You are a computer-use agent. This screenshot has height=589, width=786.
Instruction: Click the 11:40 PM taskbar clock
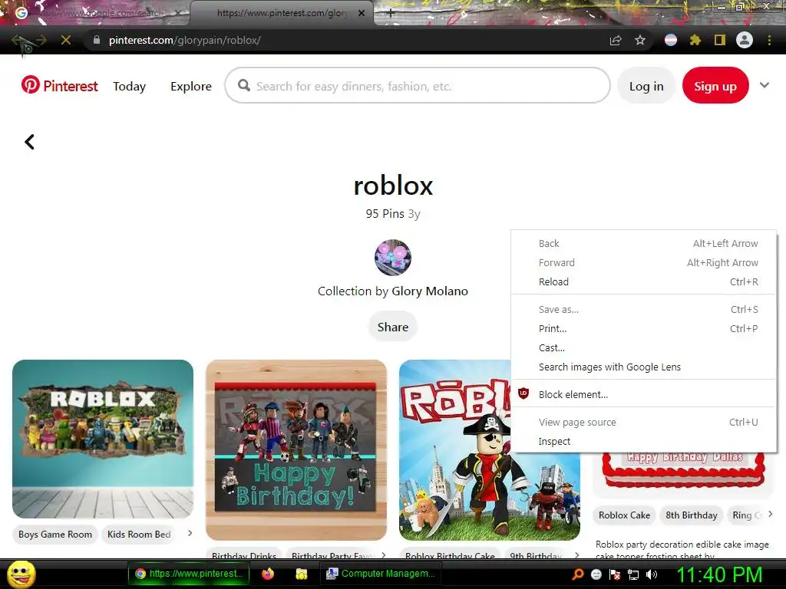[x=719, y=574]
